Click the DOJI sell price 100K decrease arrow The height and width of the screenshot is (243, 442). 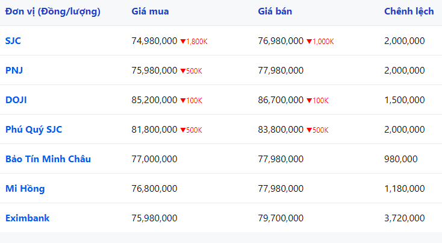click(x=310, y=101)
